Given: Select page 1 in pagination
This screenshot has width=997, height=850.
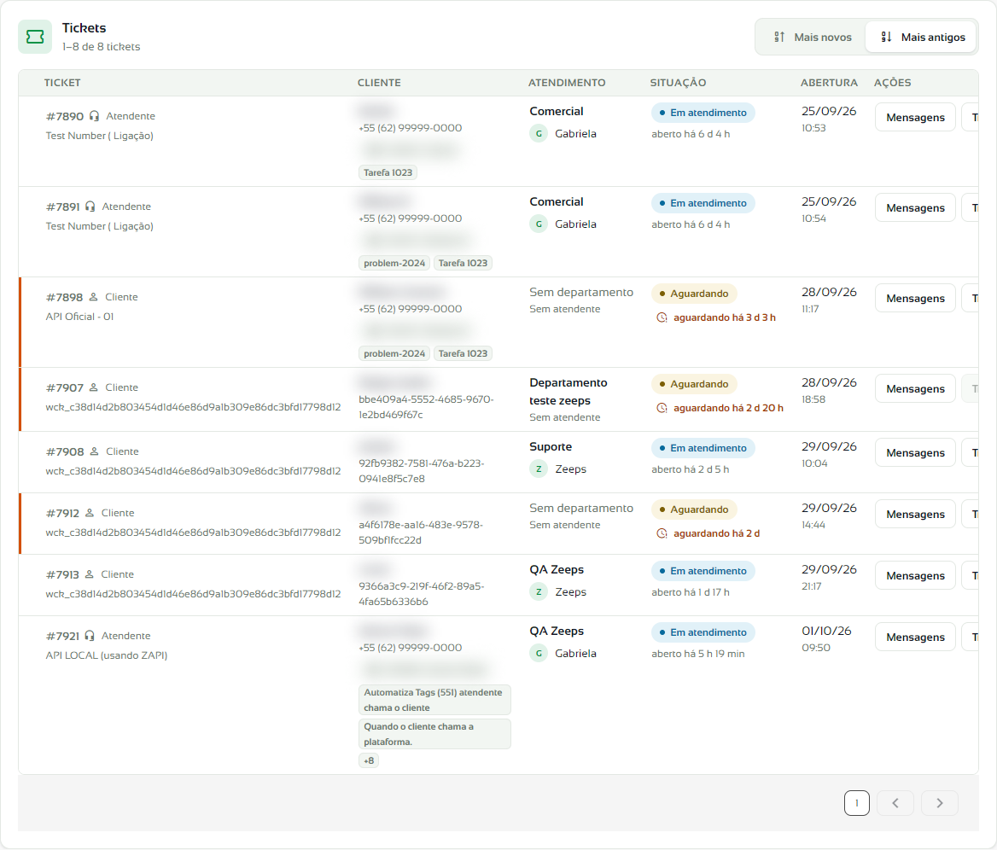Looking at the screenshot, I should 856,803.
